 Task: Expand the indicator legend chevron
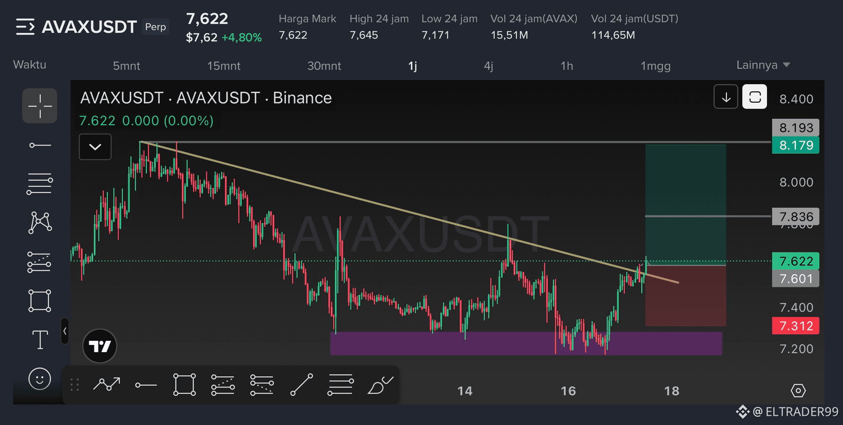point(95,147)
